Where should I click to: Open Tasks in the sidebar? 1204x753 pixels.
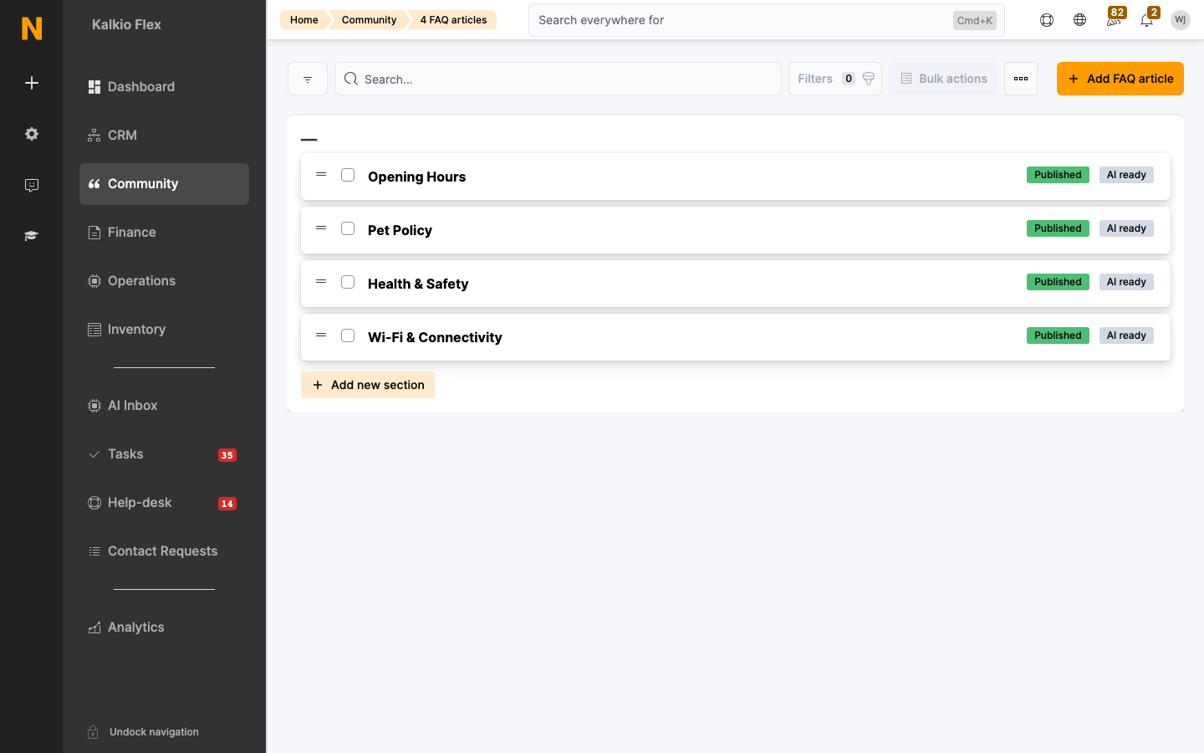click(164, 454)
